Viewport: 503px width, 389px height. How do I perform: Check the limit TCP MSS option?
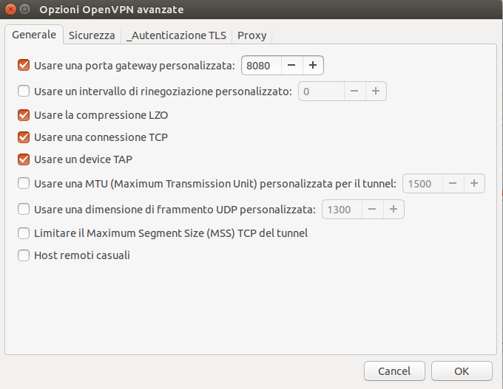pos(24,233)
